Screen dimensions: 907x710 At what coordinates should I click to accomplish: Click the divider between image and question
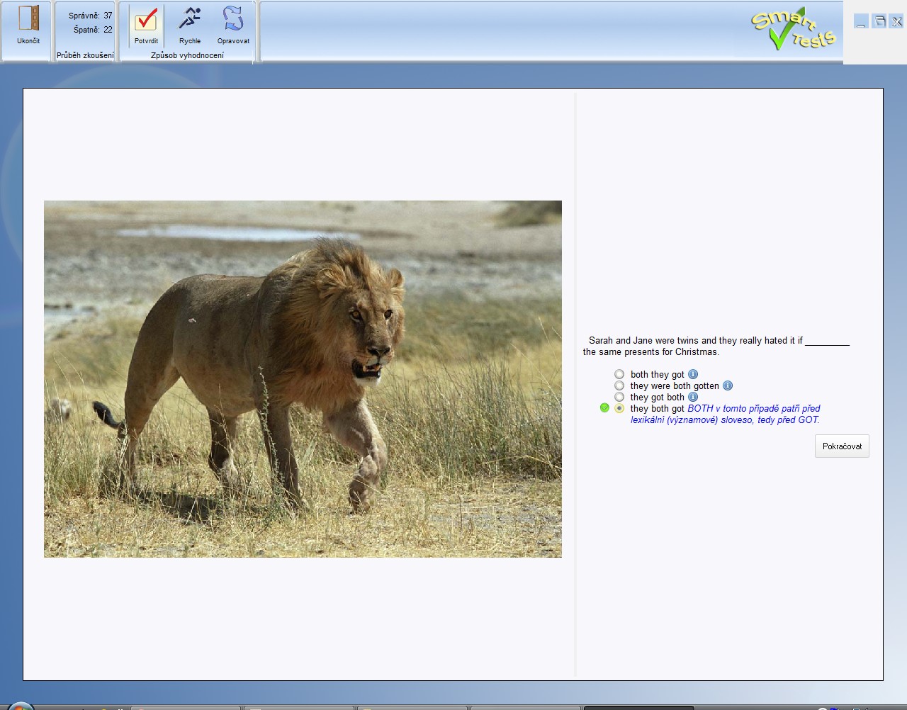pyautogui.click(x=575, y=384)
